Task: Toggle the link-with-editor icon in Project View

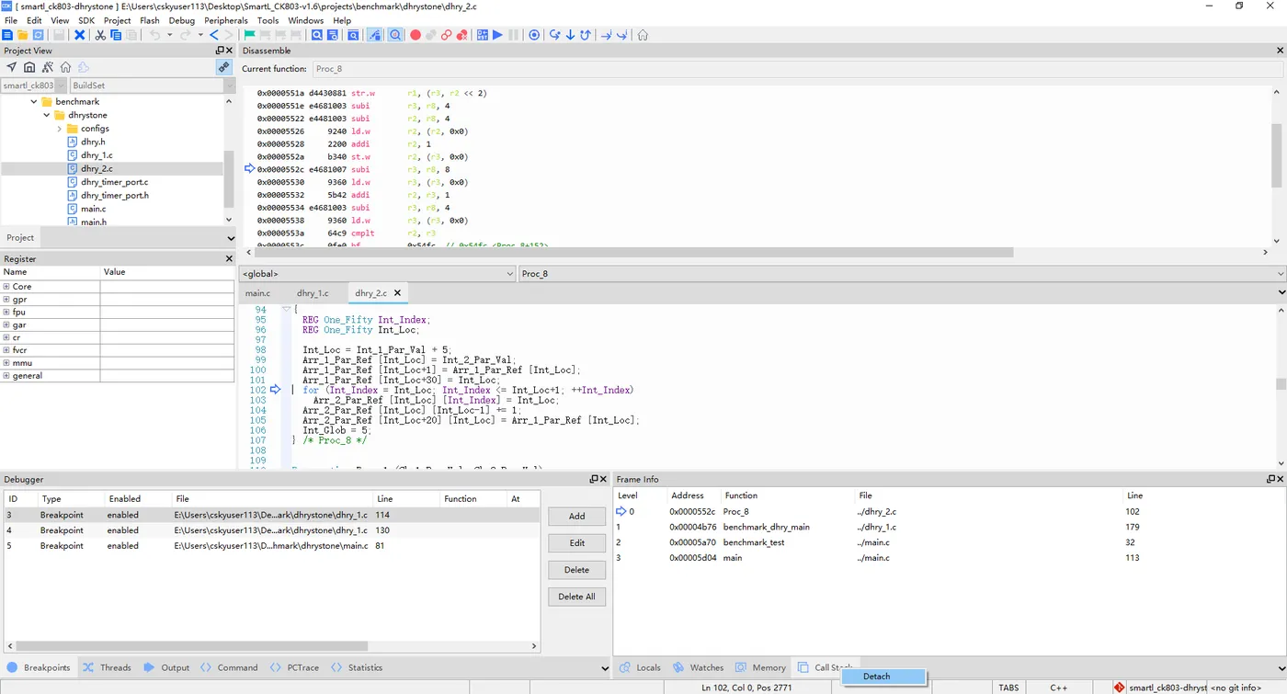Action: click(223, 67)
